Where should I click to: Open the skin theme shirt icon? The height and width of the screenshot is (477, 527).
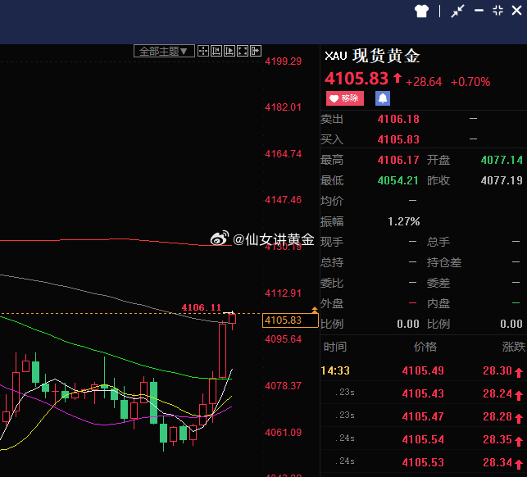pos(421,11)
